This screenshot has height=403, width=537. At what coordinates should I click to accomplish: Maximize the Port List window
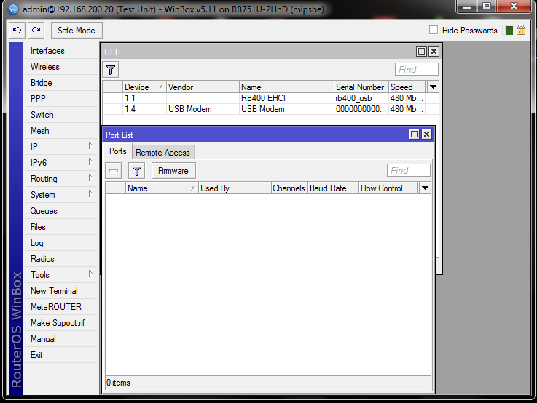[x=414, y=135]
